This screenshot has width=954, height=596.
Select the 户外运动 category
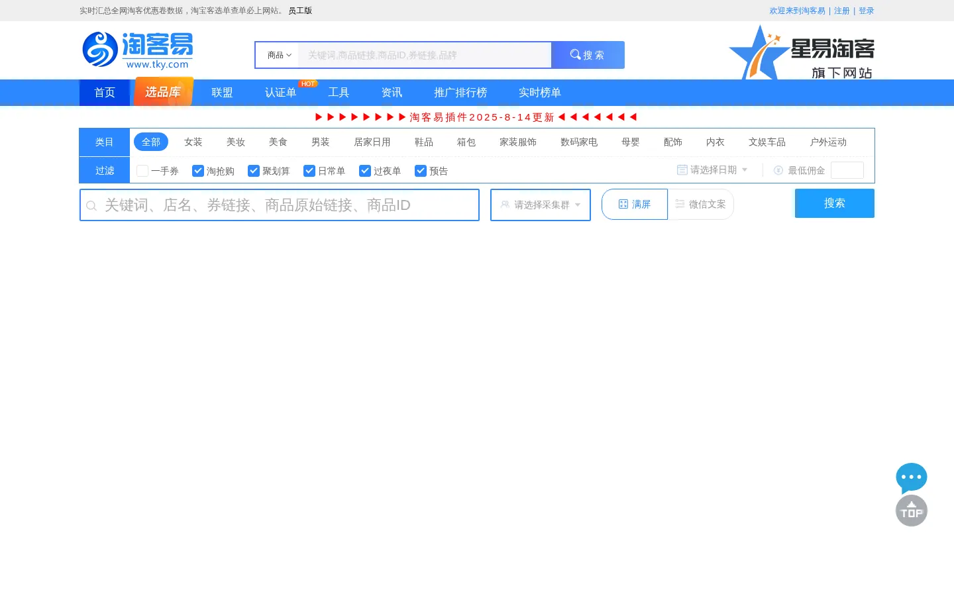click(x=828, y=142)
